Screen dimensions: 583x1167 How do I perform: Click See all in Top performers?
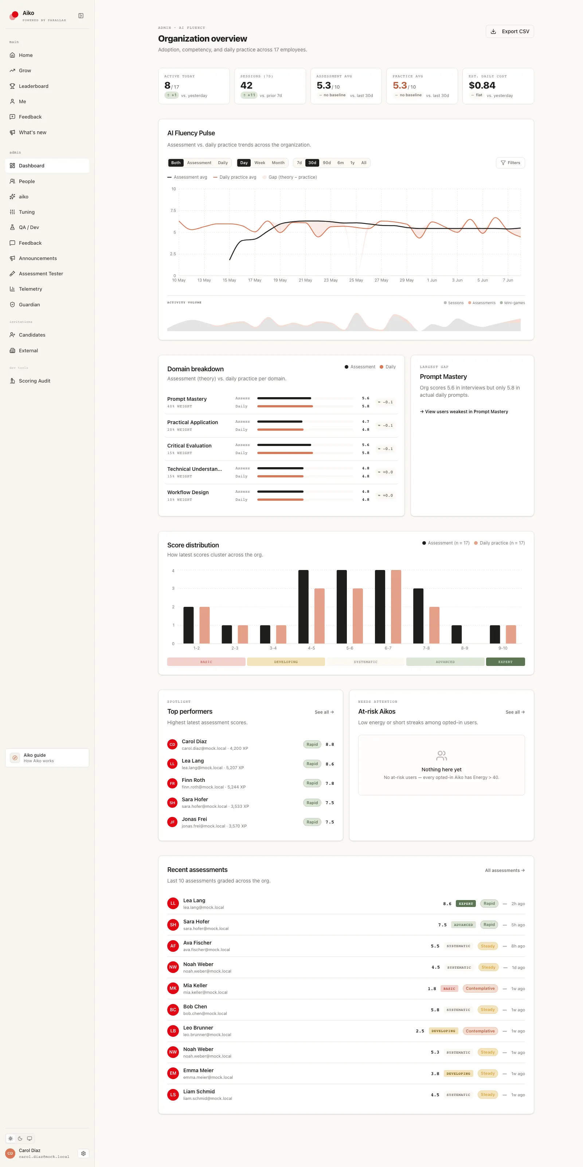(324, 712)
